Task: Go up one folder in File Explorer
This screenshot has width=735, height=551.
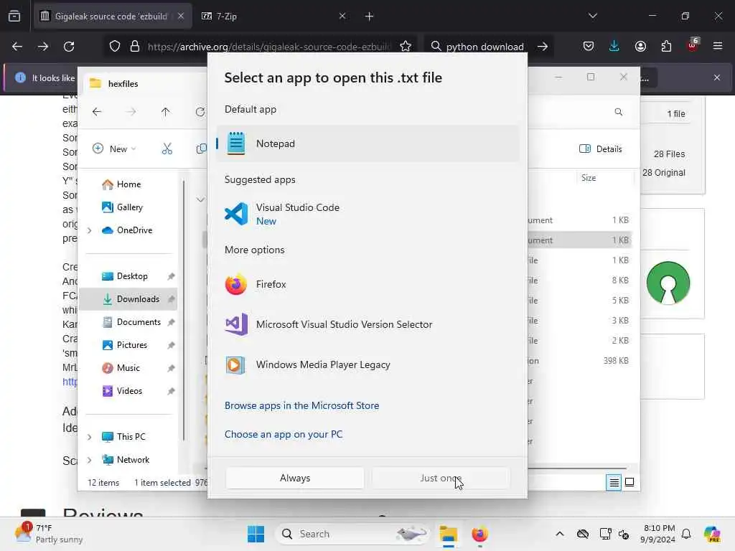Action: point(165,111)
